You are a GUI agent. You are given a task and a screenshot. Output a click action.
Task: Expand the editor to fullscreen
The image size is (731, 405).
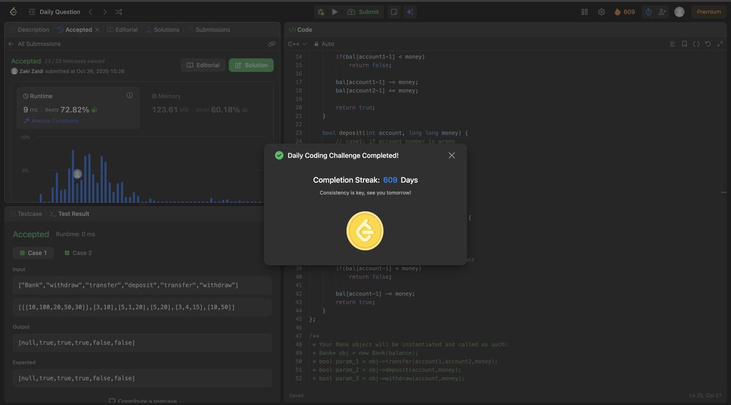[x=720, y=43]
